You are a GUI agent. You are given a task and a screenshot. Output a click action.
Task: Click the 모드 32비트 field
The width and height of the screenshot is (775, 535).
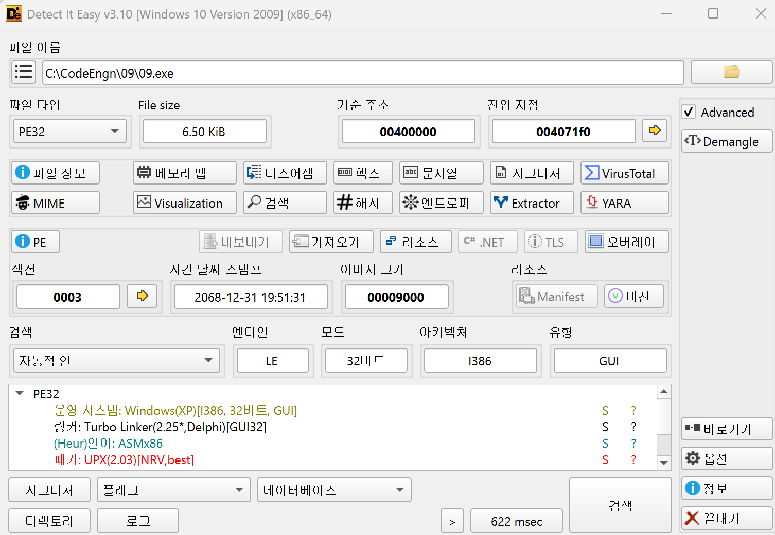tap(366, 360)
